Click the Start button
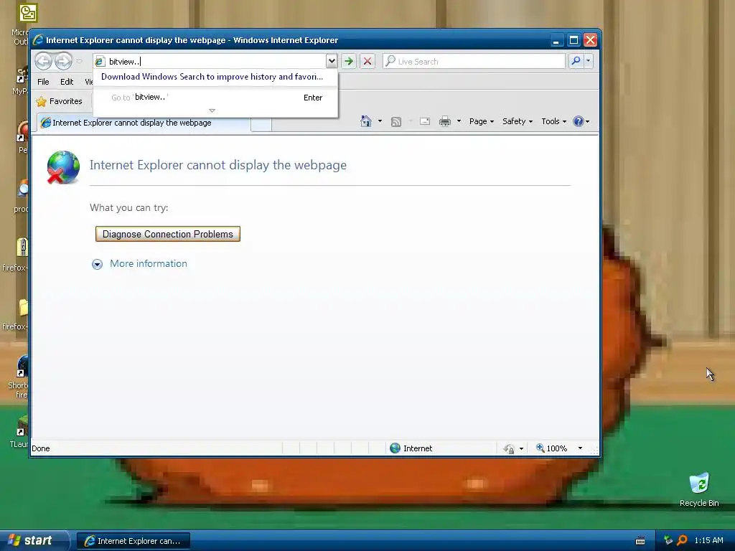The height and width of the screenshot is (551, 735). pyautogui.click(x=34, y=541)
